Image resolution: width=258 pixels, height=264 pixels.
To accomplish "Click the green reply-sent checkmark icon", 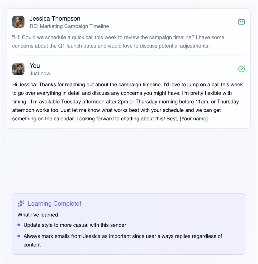I will [241, 69].
